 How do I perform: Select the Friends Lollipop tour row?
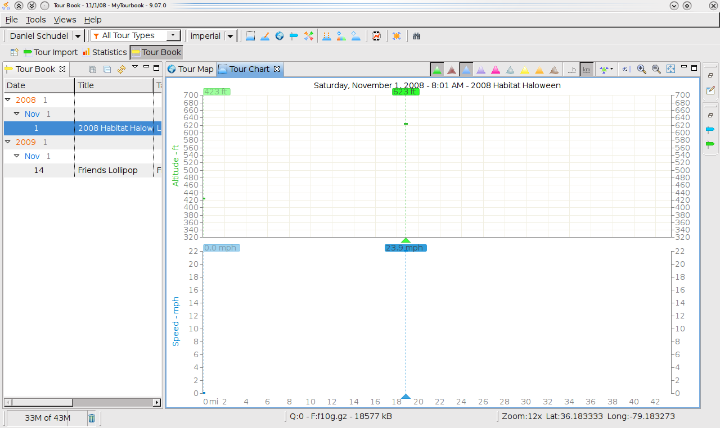(107, 170)
